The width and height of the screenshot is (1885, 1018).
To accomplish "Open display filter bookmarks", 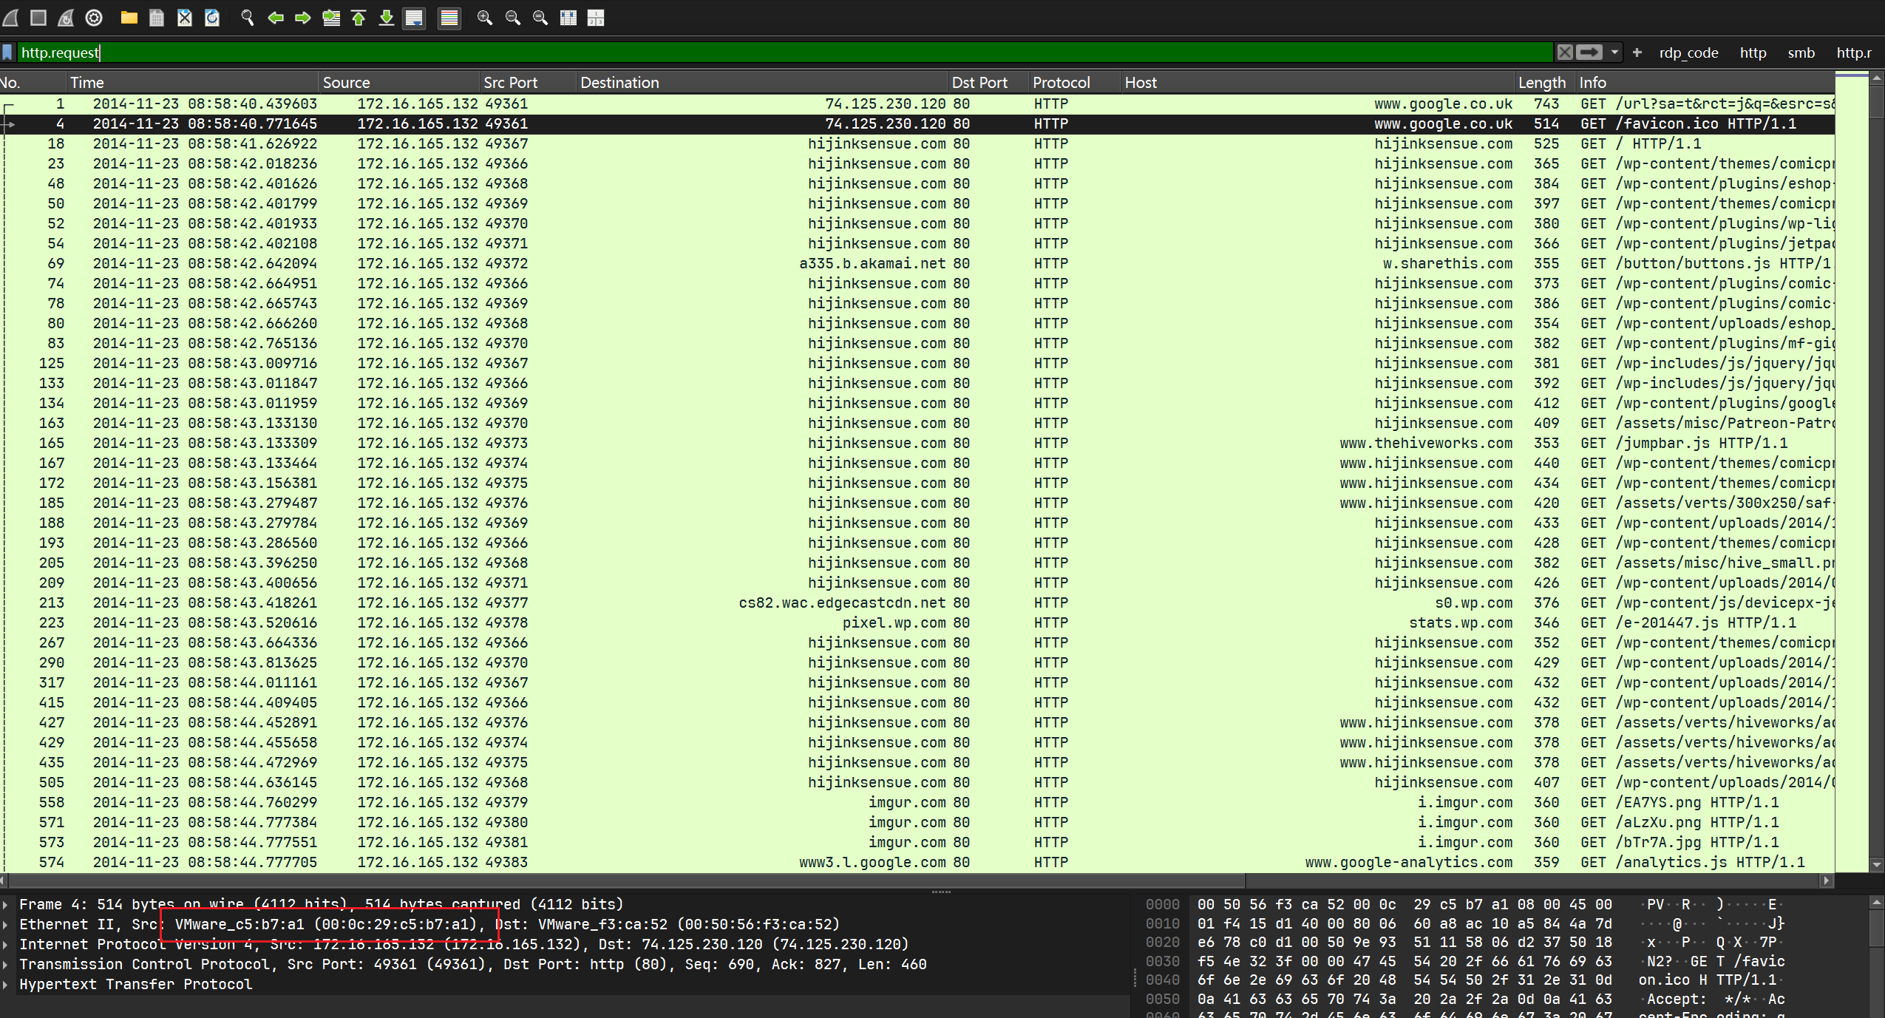I will coord(7,52).
